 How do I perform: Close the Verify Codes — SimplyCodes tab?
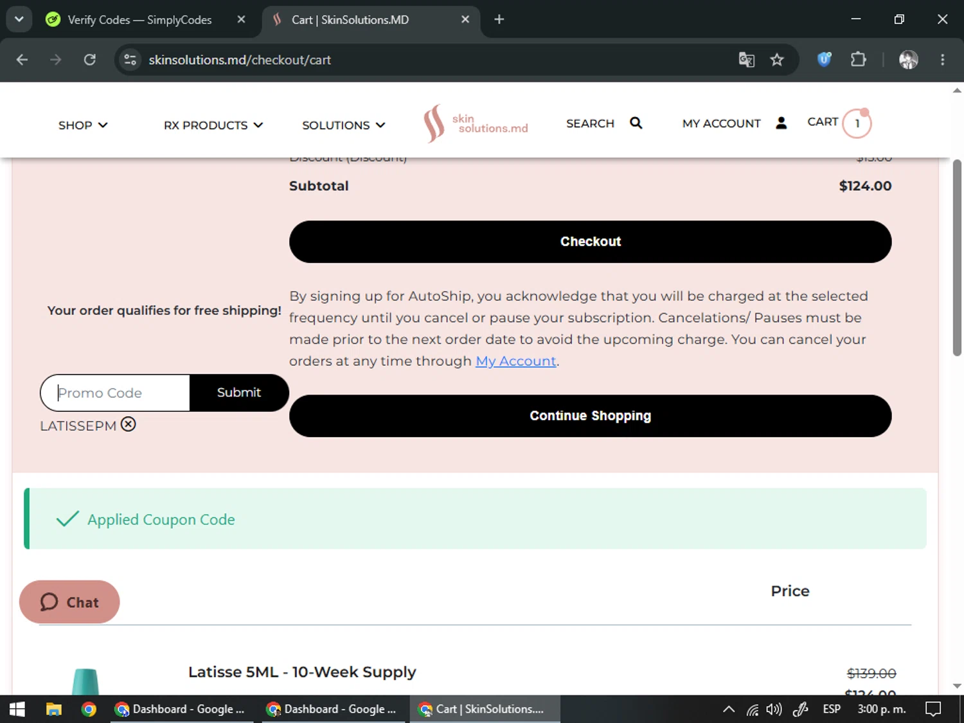[241, 20]
